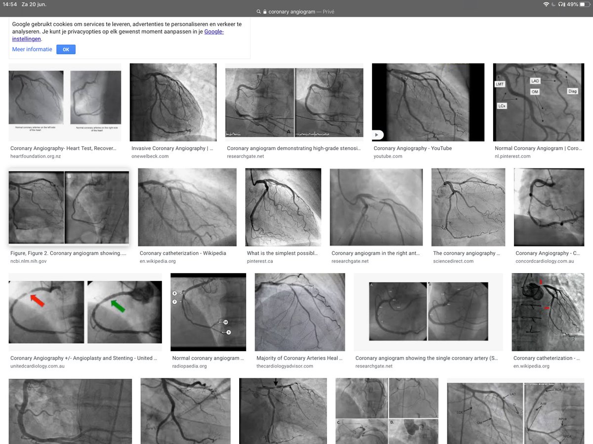
Task: Click the address bar with coronary angiogram
Action: [296, 12]
